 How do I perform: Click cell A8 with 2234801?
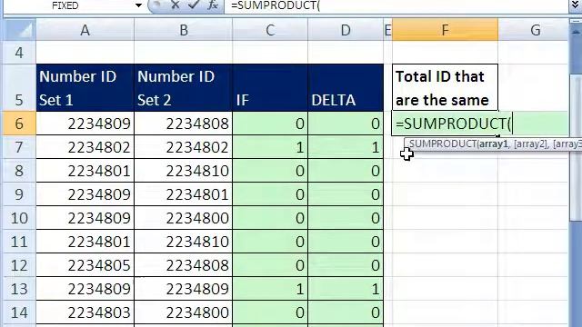point(85,171)
